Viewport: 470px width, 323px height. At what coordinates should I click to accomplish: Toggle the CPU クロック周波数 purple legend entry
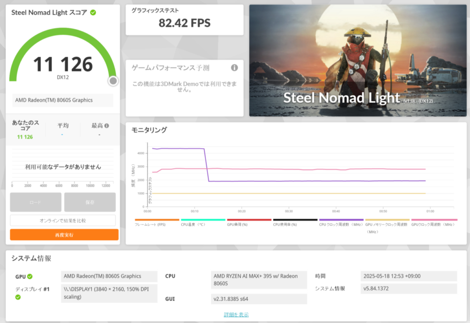341,220
